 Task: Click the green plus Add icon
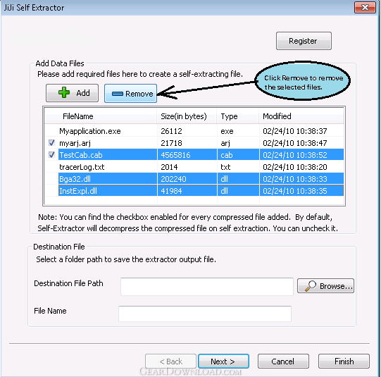[x=64, y=92]
